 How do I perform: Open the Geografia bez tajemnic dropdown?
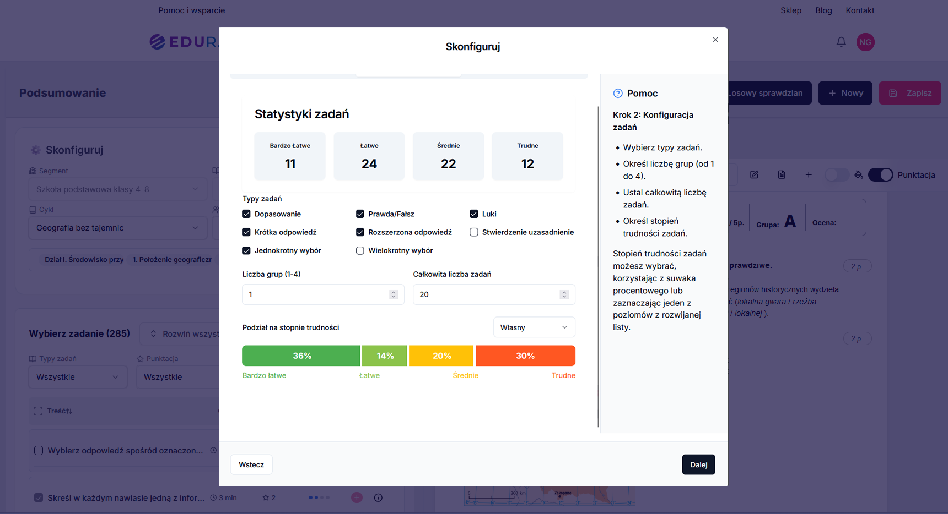click(117, 228)
